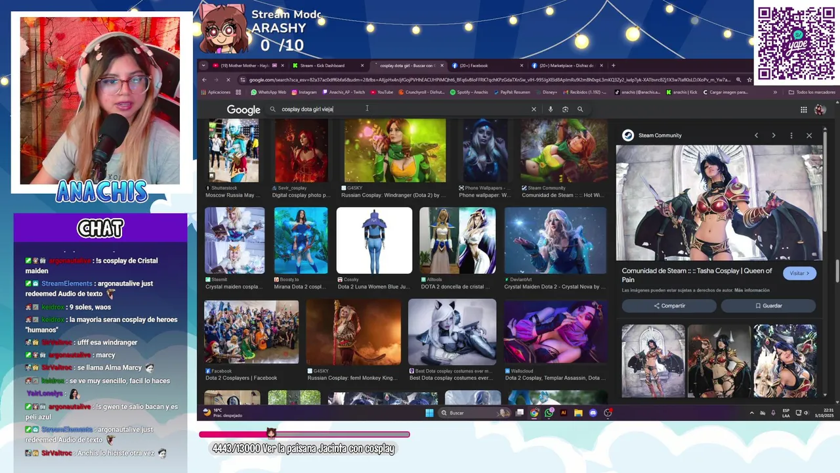This screenshot has width=840, height=473.
Task: Click the Steam Community source title
Action: [x=660, y=135]
